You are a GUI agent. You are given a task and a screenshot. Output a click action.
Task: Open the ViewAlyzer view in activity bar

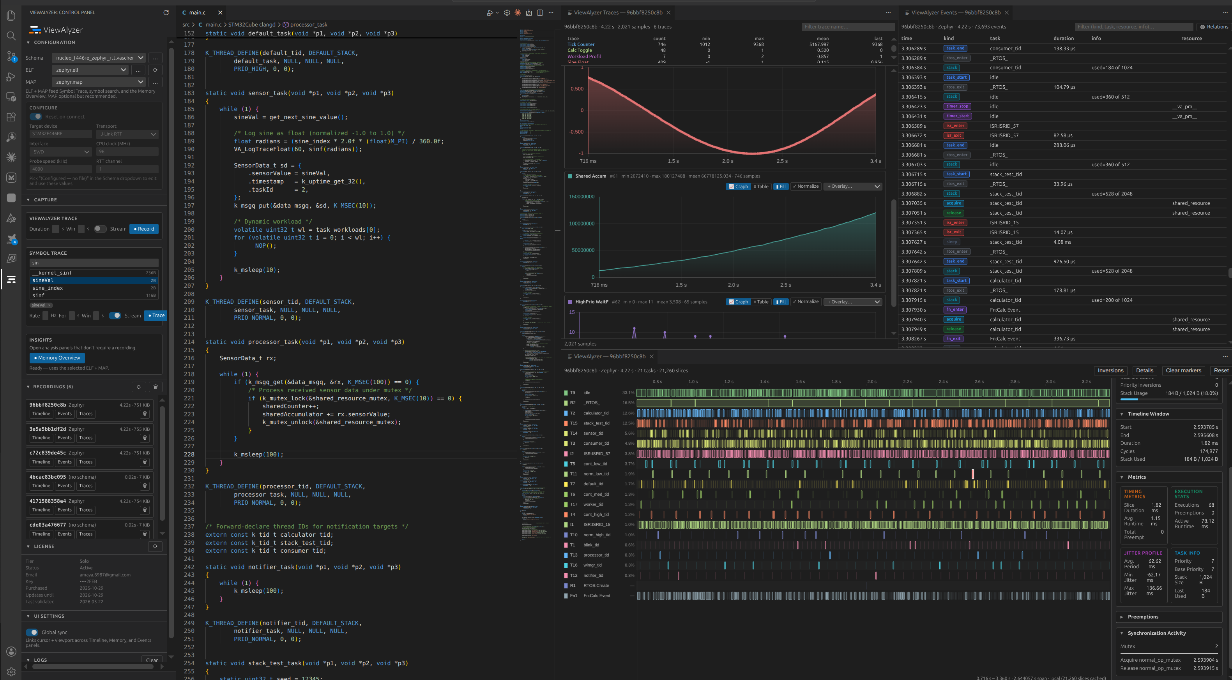click(11, 279)
